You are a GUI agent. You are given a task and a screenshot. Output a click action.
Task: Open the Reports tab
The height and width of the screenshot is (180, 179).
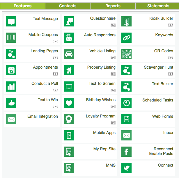[113, 6]
